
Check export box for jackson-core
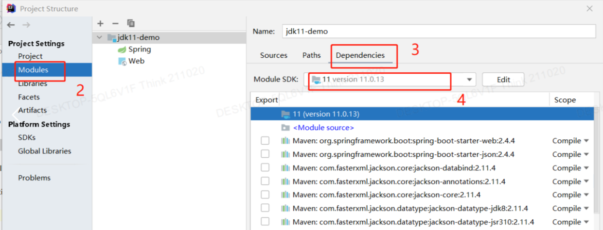[x=265, y=195]
